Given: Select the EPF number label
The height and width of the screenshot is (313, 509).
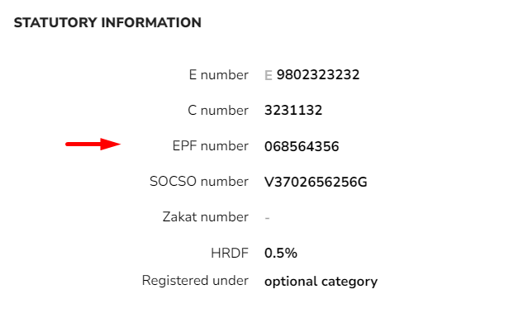Looking at the screenshot, I should [211, 146].
